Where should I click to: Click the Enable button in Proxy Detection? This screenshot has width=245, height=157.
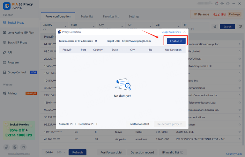176,41
